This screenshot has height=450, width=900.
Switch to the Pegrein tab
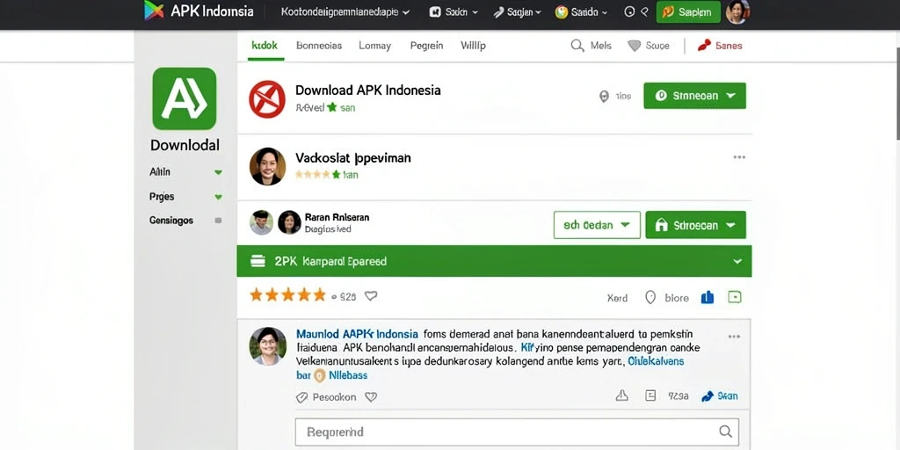point(426,46)
